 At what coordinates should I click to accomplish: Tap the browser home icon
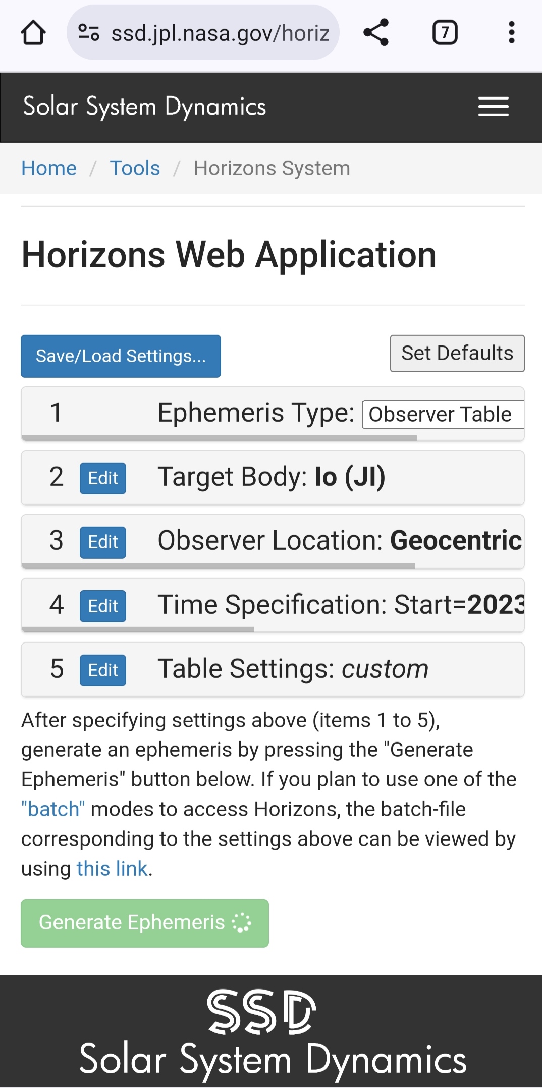point(33,33)
